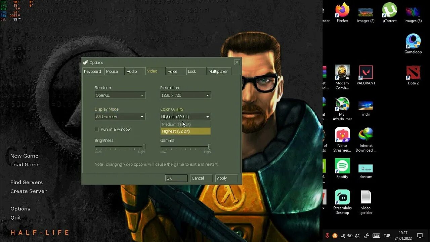Click the battery power tray icon

click(350, 236)
